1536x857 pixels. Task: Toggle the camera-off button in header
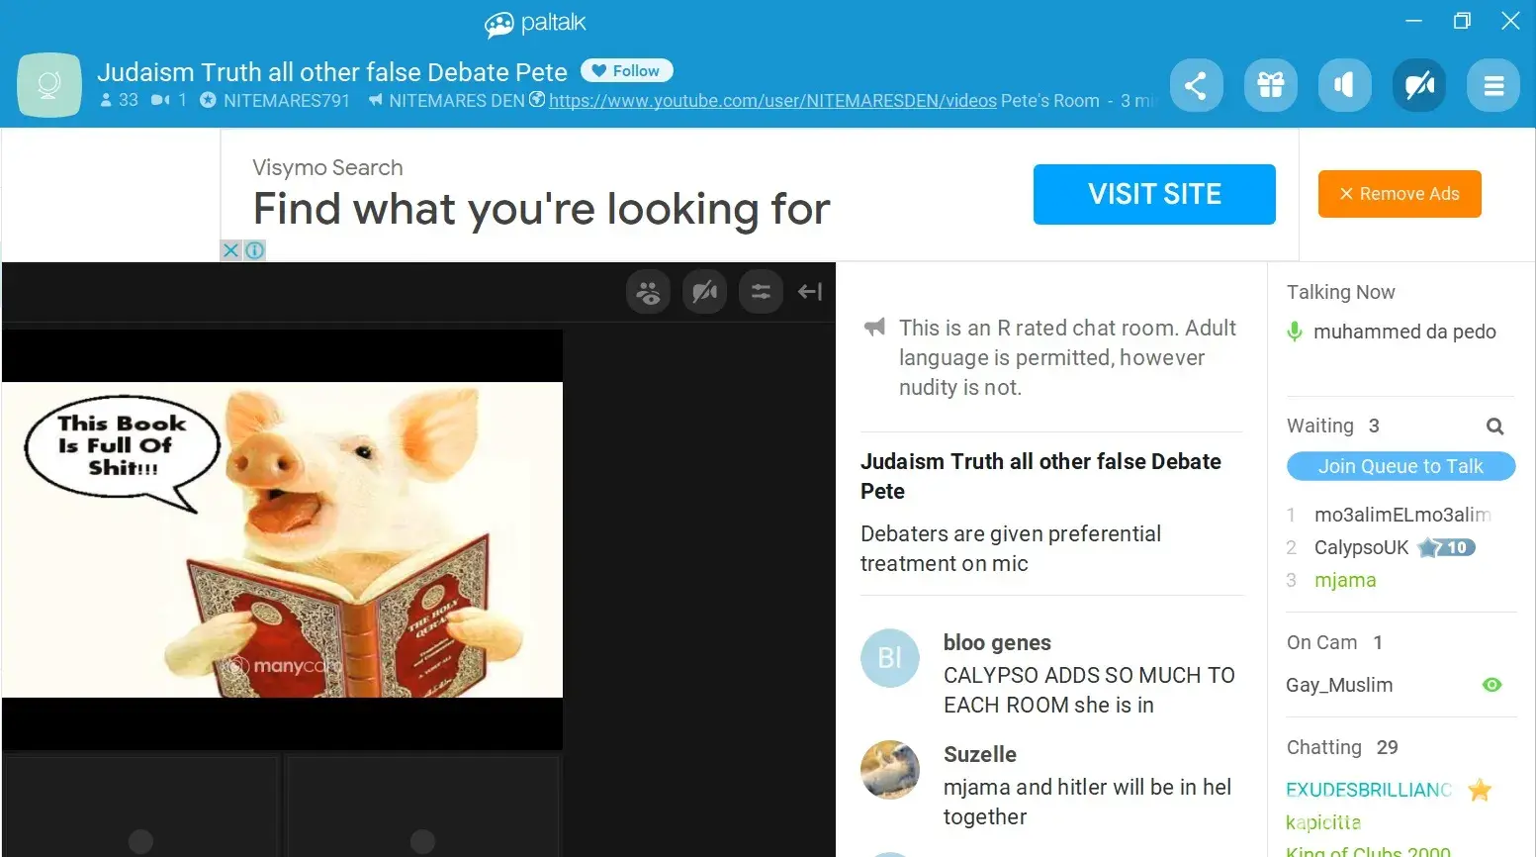click(x=1419, y=85)
